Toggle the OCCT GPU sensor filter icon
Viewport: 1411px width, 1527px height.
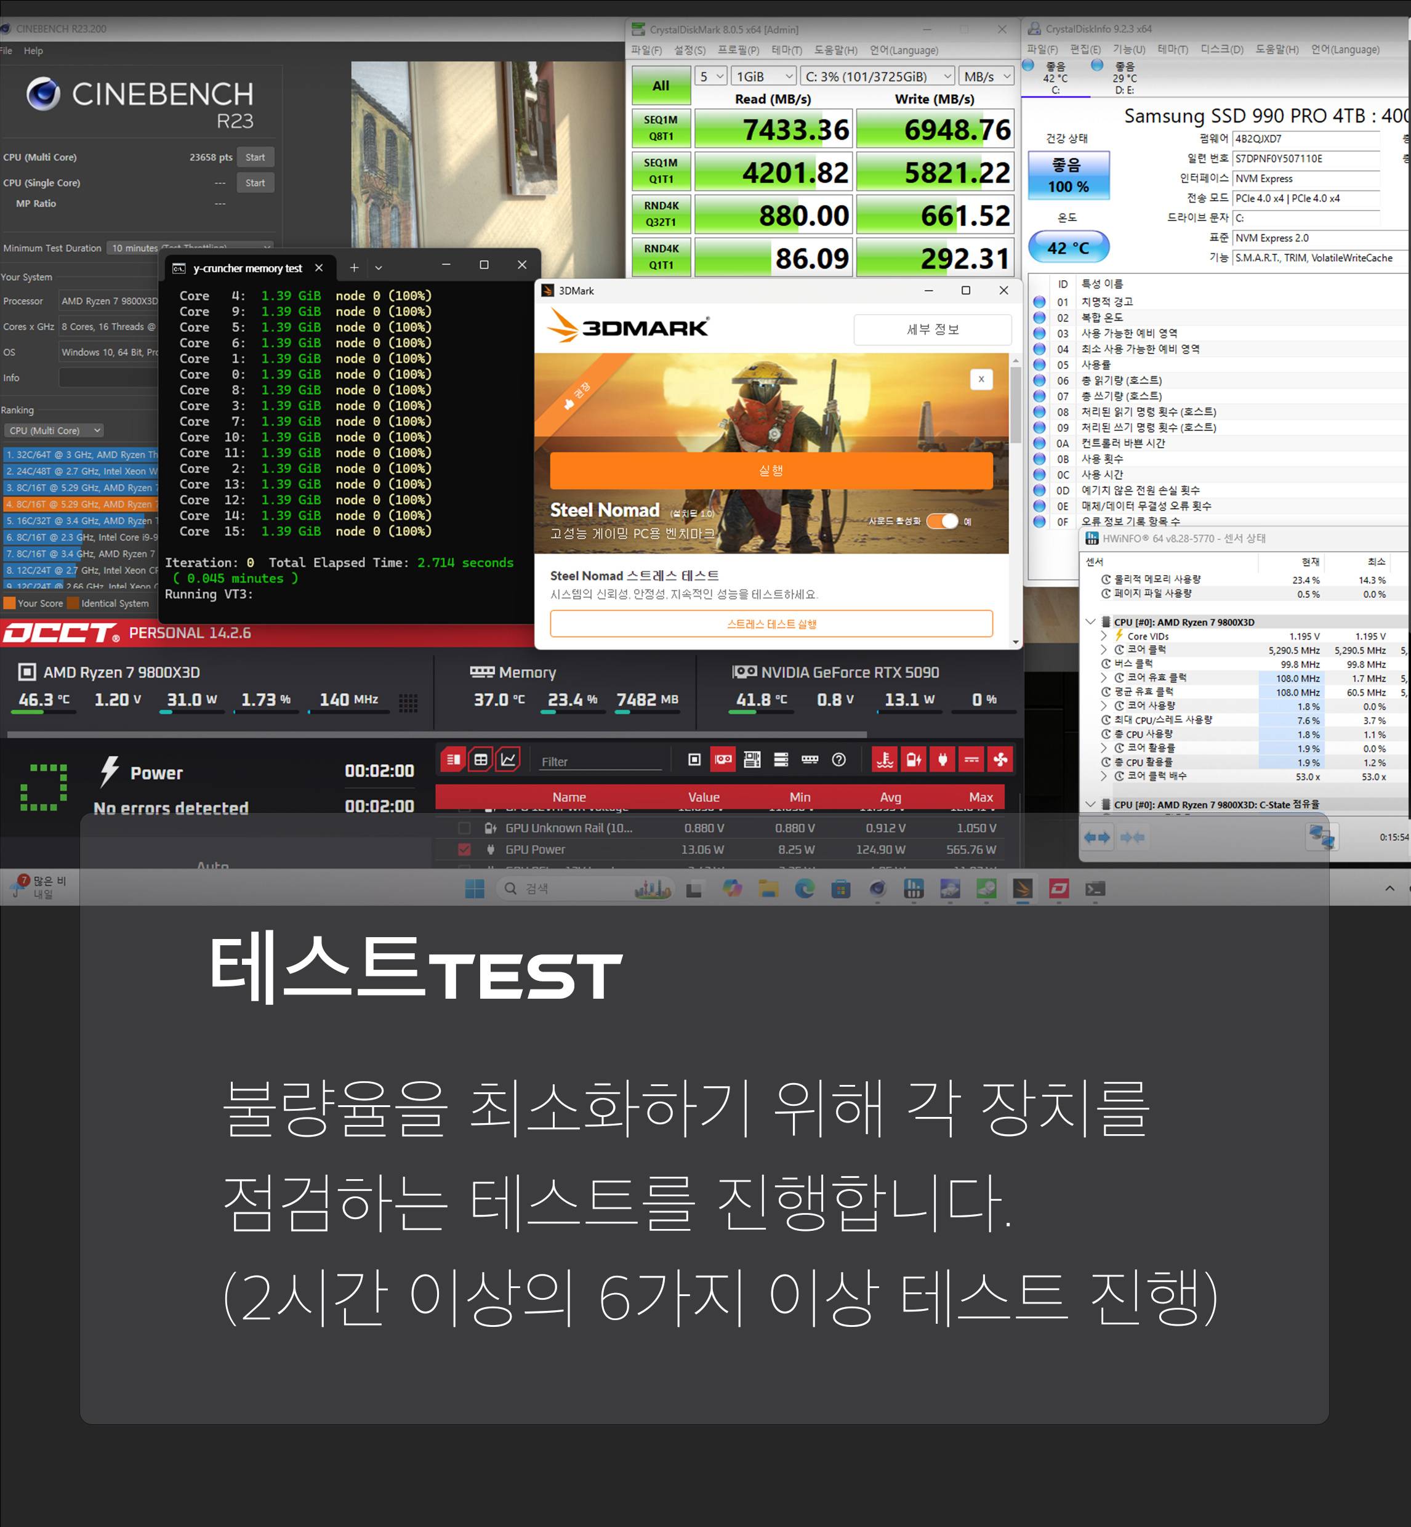[x=723, y=760]
